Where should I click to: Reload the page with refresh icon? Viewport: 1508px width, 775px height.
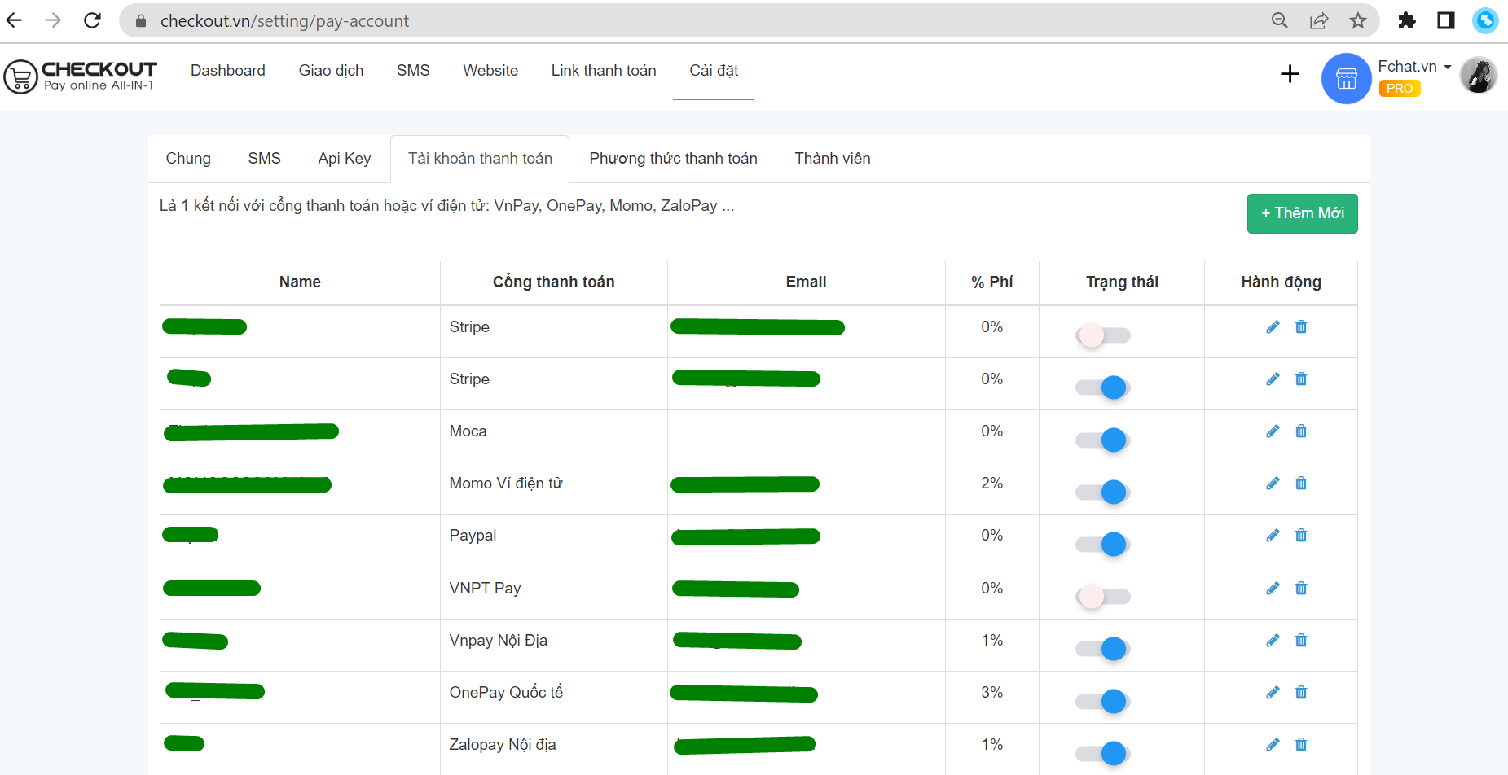(x=92, y=20)
